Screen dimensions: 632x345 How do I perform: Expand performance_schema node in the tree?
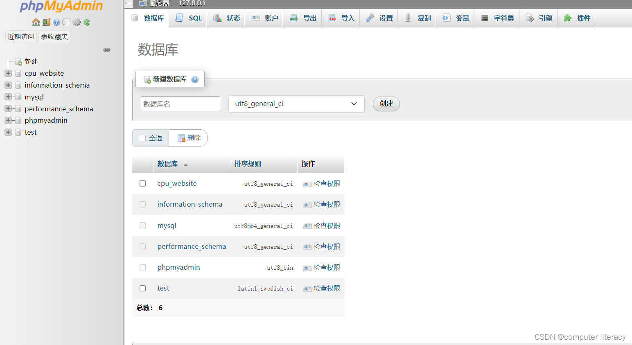pyautogui.click(x=8, y=108)
